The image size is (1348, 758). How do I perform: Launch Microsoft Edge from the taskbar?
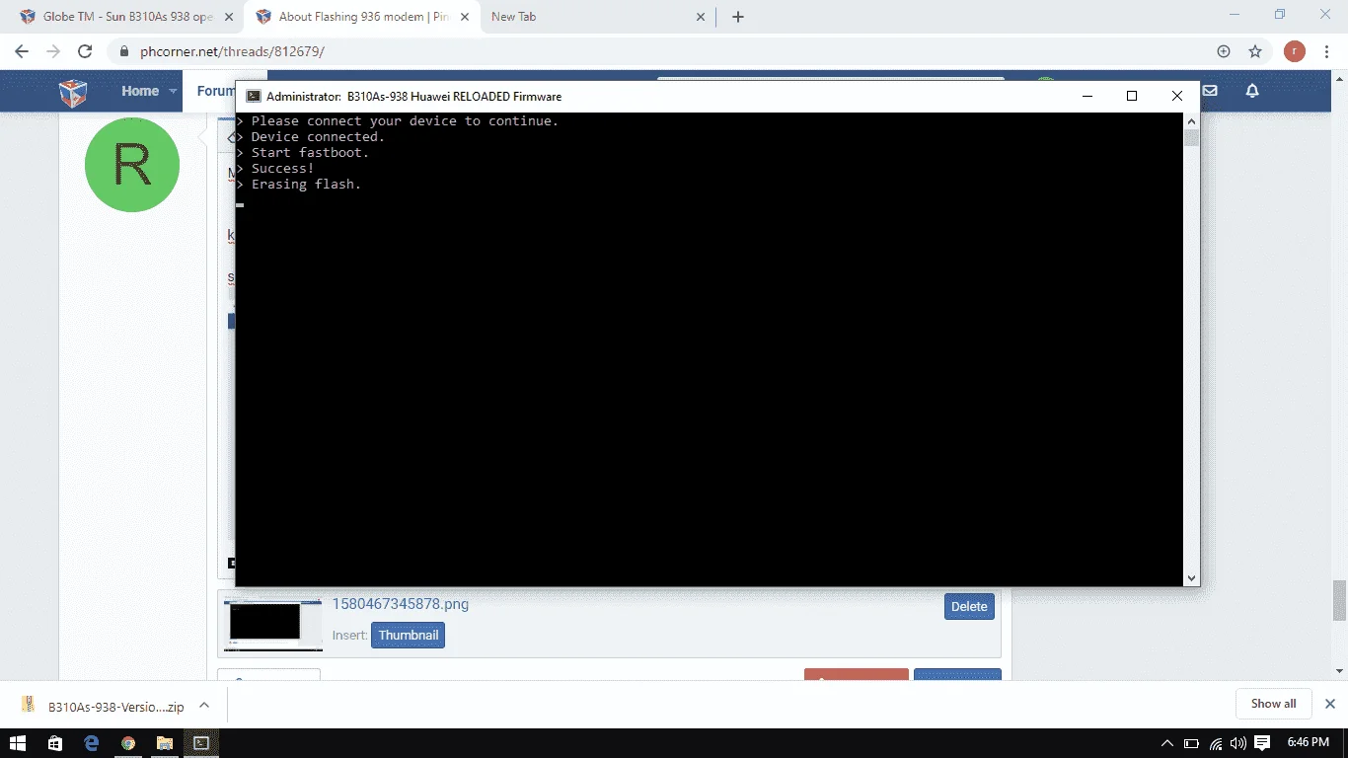coord(91,743)
